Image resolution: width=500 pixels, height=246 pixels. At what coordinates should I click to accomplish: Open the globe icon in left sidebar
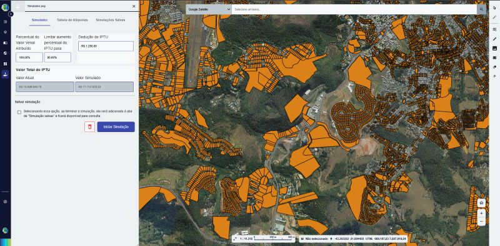coord(5,53)
